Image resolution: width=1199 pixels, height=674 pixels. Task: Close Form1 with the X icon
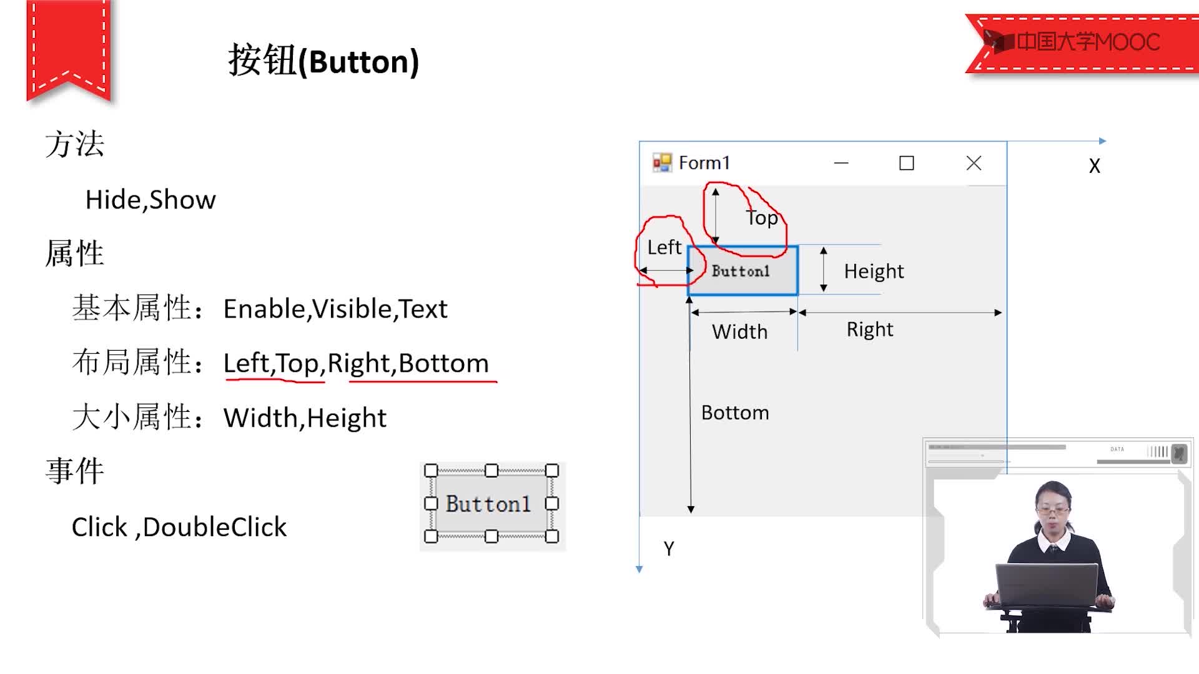(974, 163)
